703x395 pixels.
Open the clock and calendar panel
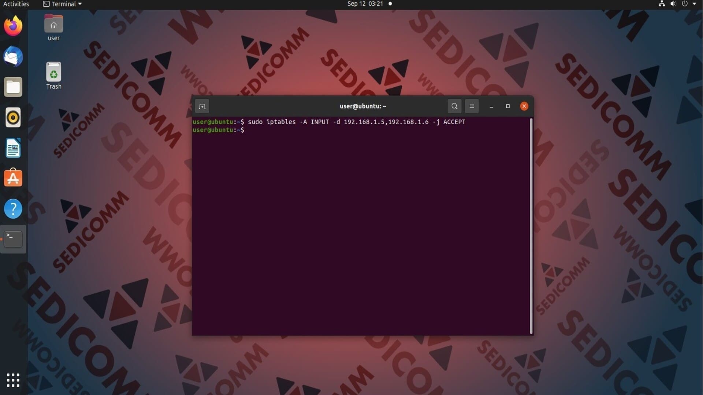(365, 4)
